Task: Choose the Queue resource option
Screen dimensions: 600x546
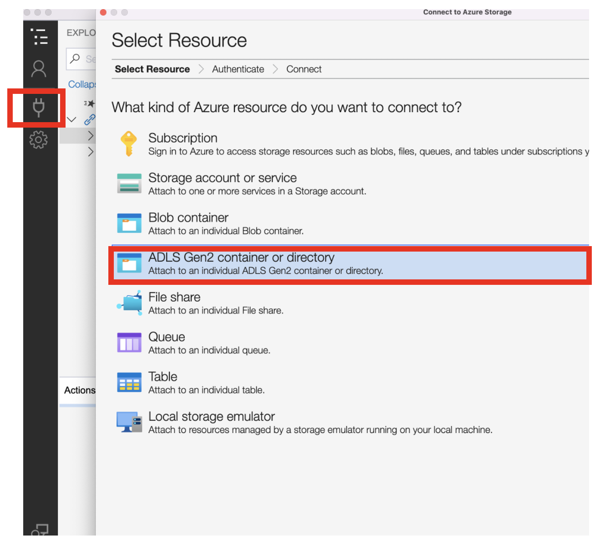Action: (350, 343)
